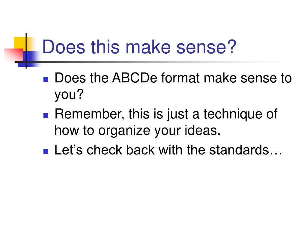Click the word 'standards' in the last bullet

pyautogui.click(x=239, y=150)
